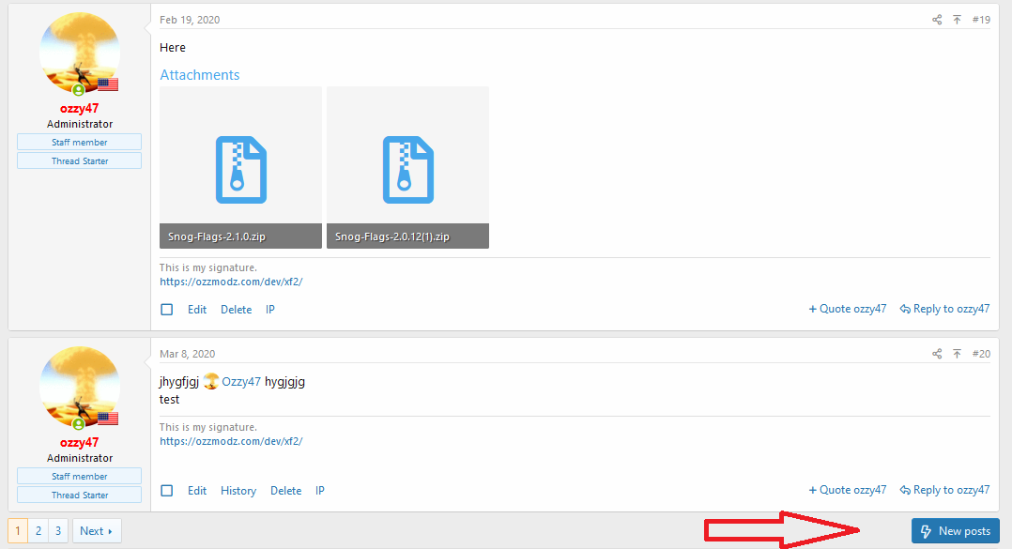Viewport: 1012px width, 549px height.
Task: Go to page 2 of thread
Action: pos(38,531)
